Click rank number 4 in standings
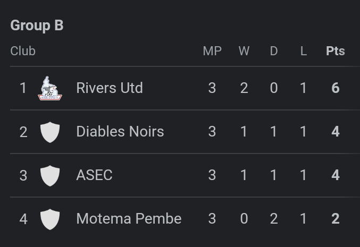Image resolution: width=360 pixels, height=247 pixels. [23, 219]
